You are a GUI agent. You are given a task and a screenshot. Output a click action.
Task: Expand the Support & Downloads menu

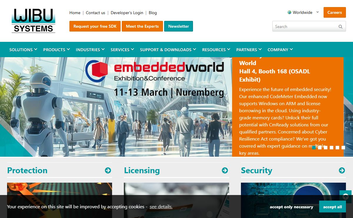[x=168, y=49]
